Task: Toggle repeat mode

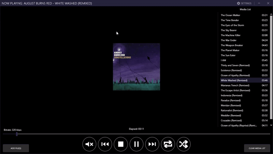Action: 168,144
